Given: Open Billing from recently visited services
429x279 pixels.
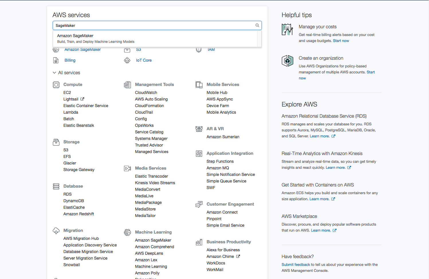Looking at the screenshot, I should [70, 60].
